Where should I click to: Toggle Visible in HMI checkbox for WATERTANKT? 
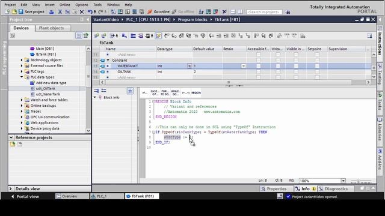(x=296, y=66)
